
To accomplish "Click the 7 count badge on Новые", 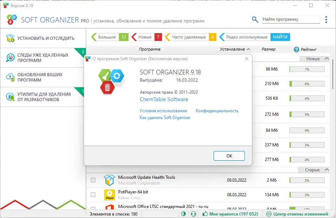I will tap(158, 37).
